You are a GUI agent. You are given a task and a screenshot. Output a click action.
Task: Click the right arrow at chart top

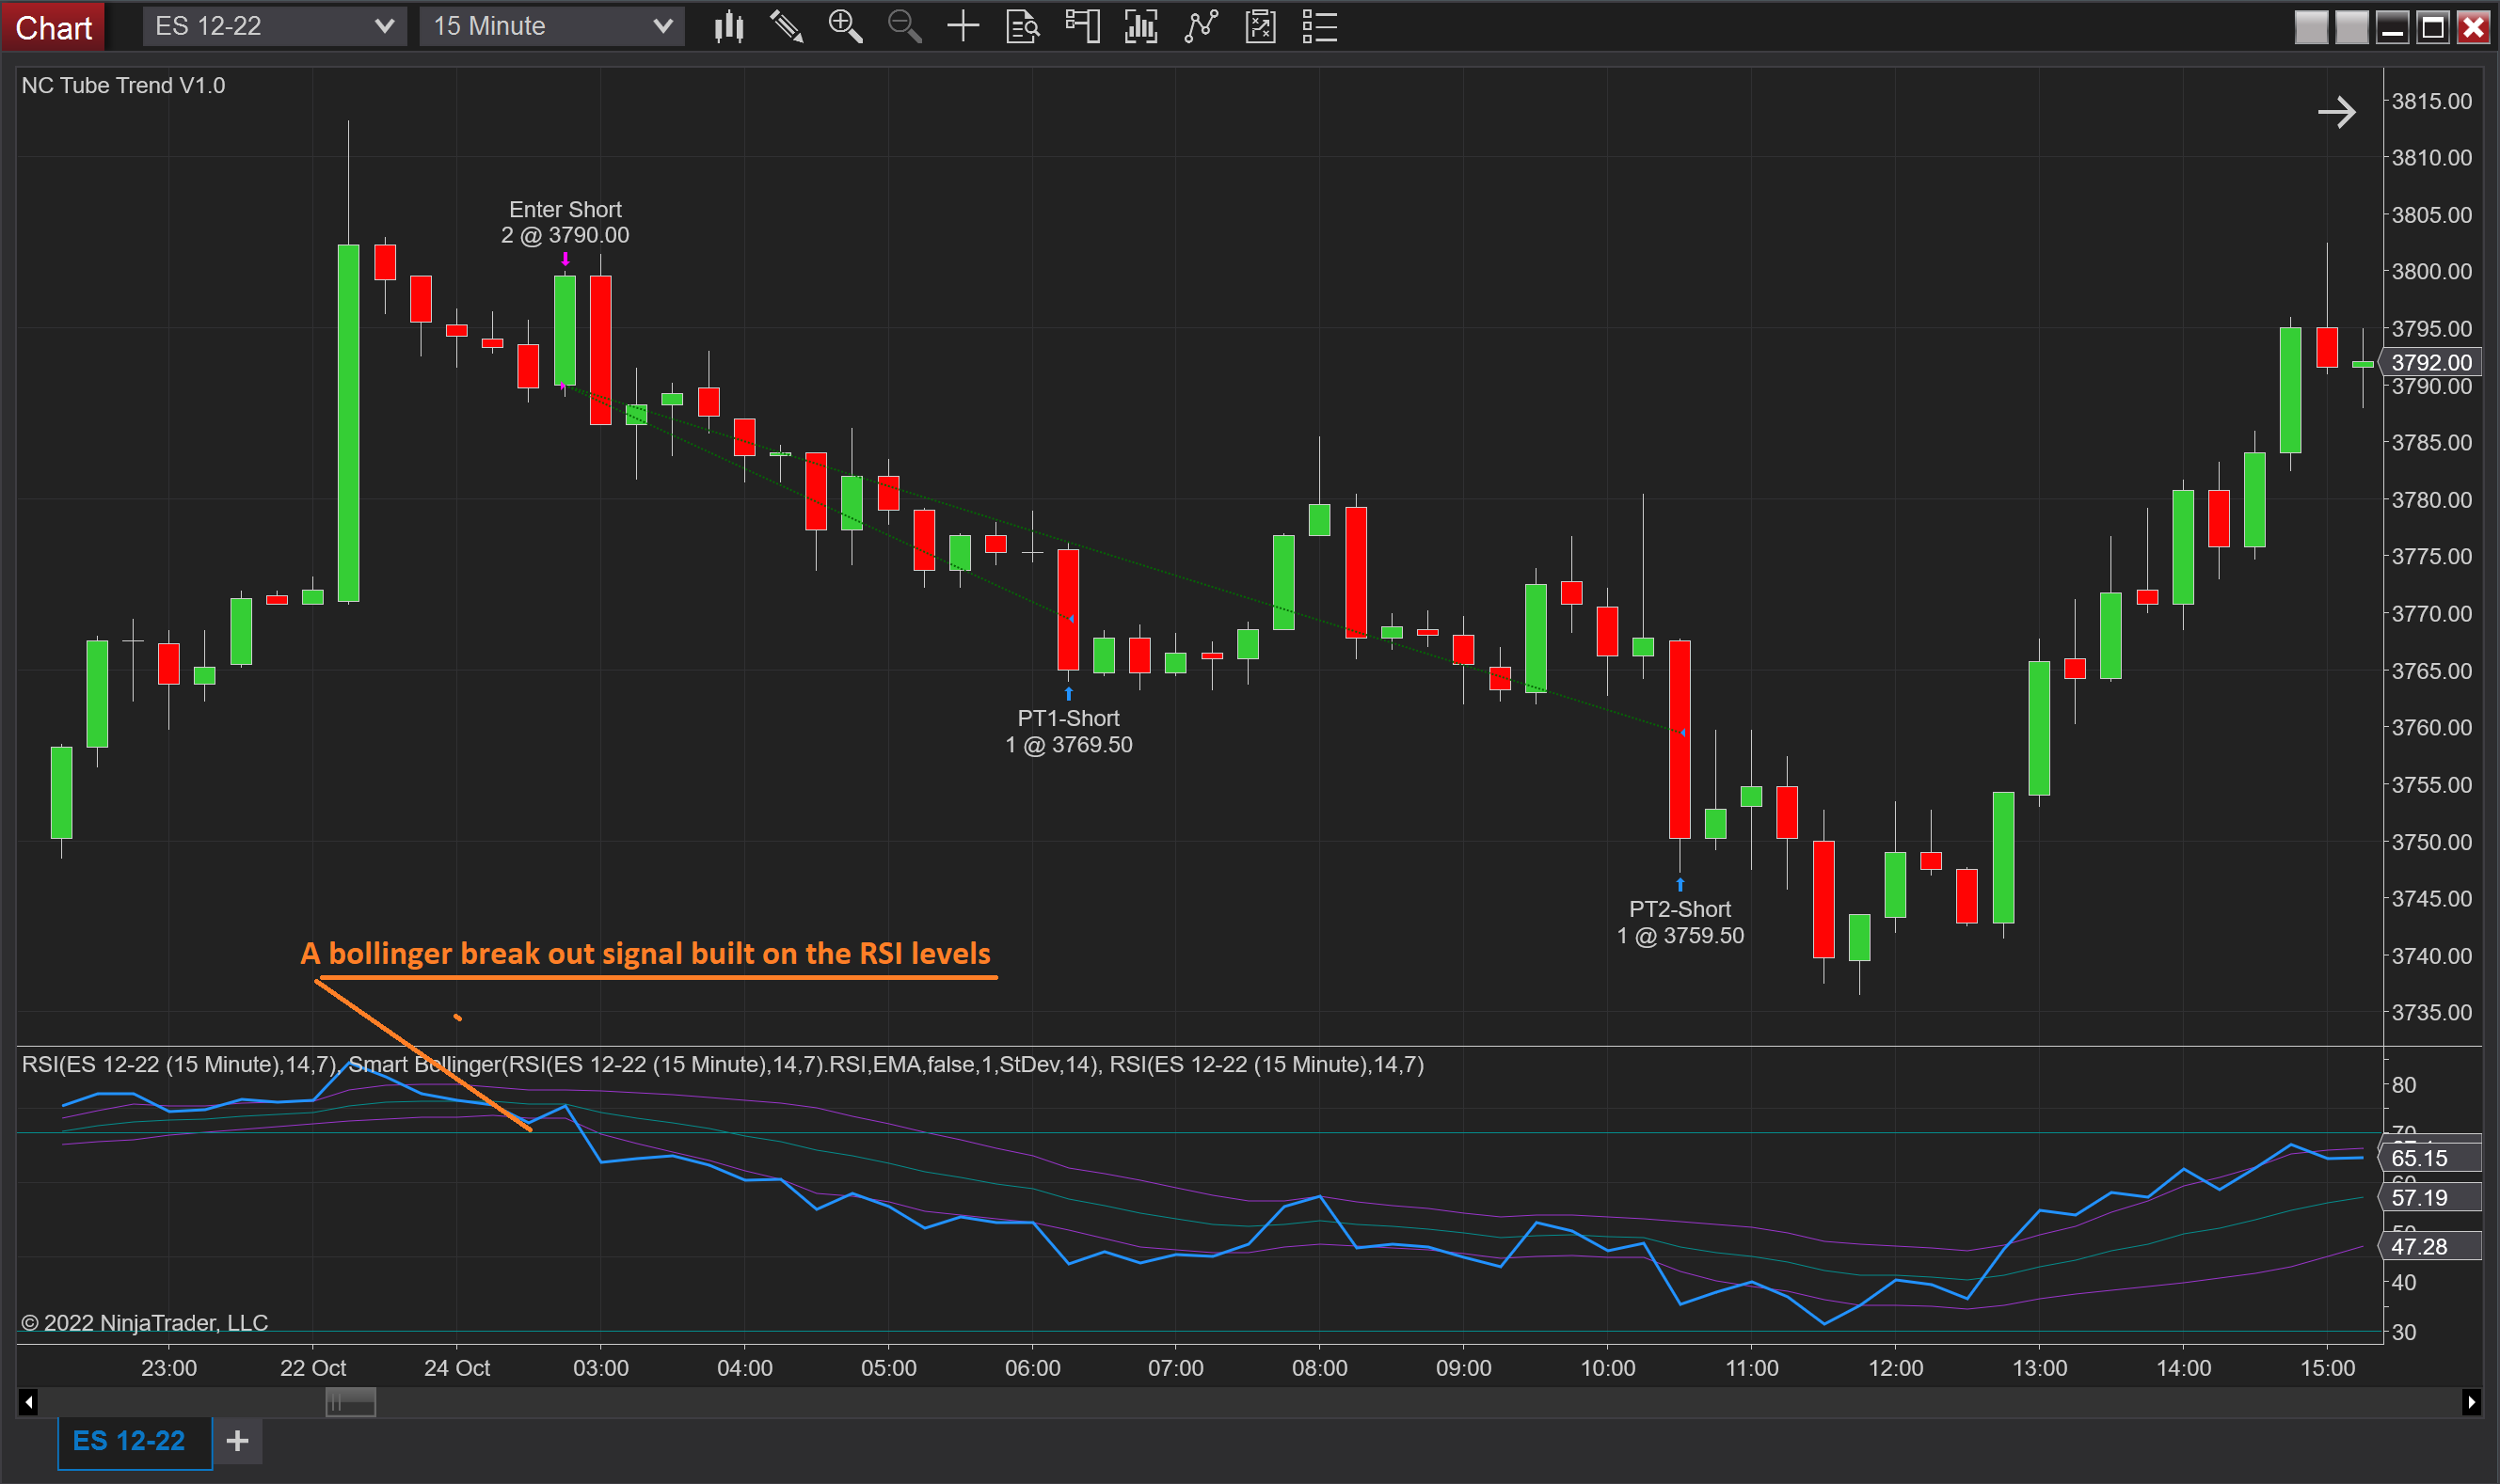click(x=2336, y=112)
